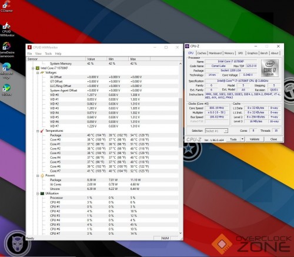Switch to the Mainboard tab in CPU-Z
This screenshot has height=257, width=294.
coord(215,53)
